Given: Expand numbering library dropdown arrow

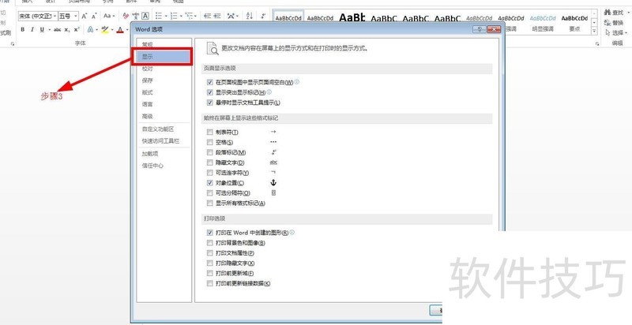Looking at the screenshot, I should [x=182, y=16].
